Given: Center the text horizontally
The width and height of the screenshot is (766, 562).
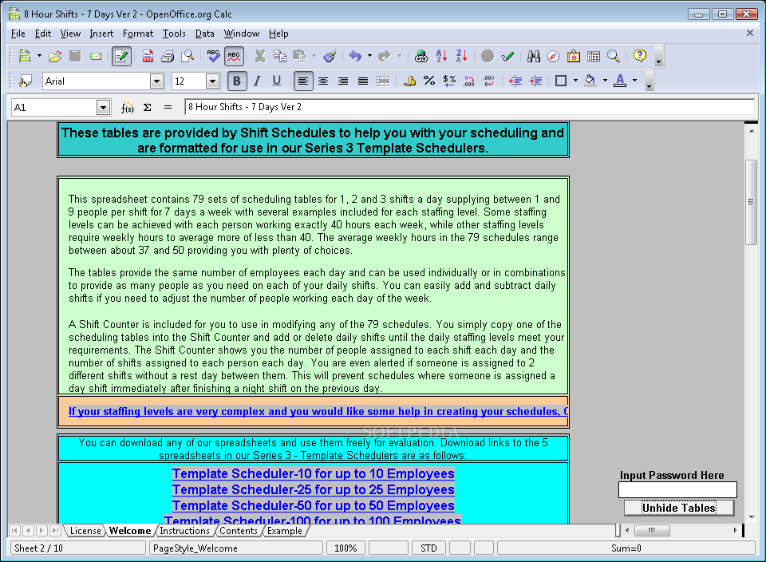Looking at the screenshot, I should coord(323,81).
